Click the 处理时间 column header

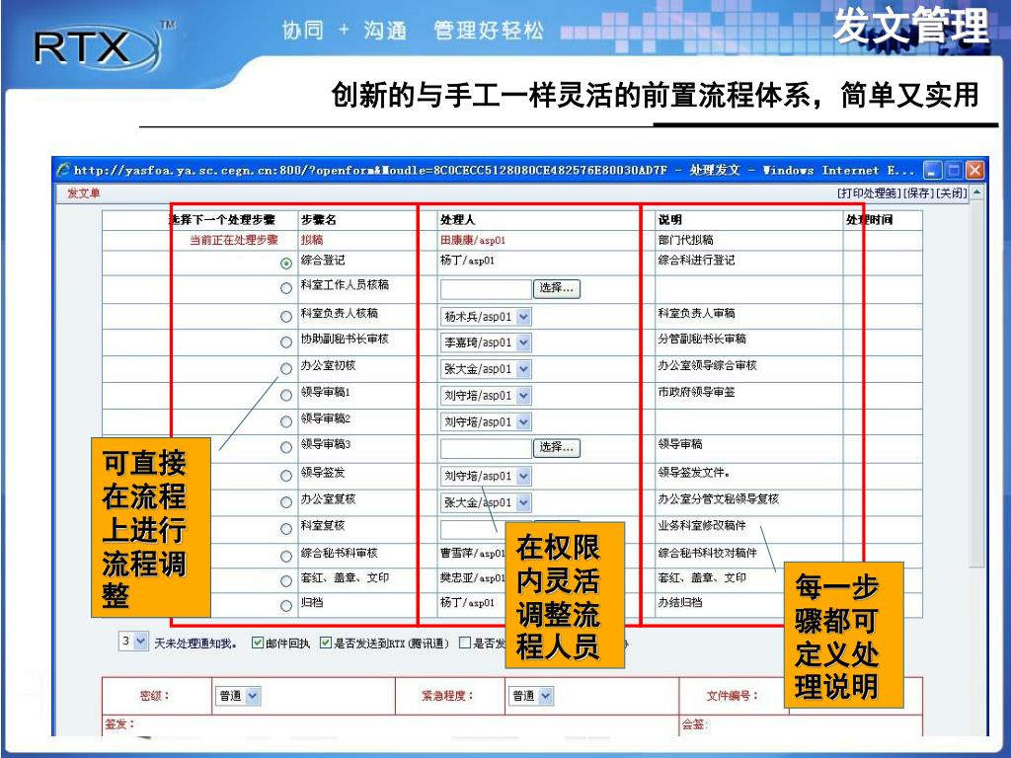coord(869,220)
